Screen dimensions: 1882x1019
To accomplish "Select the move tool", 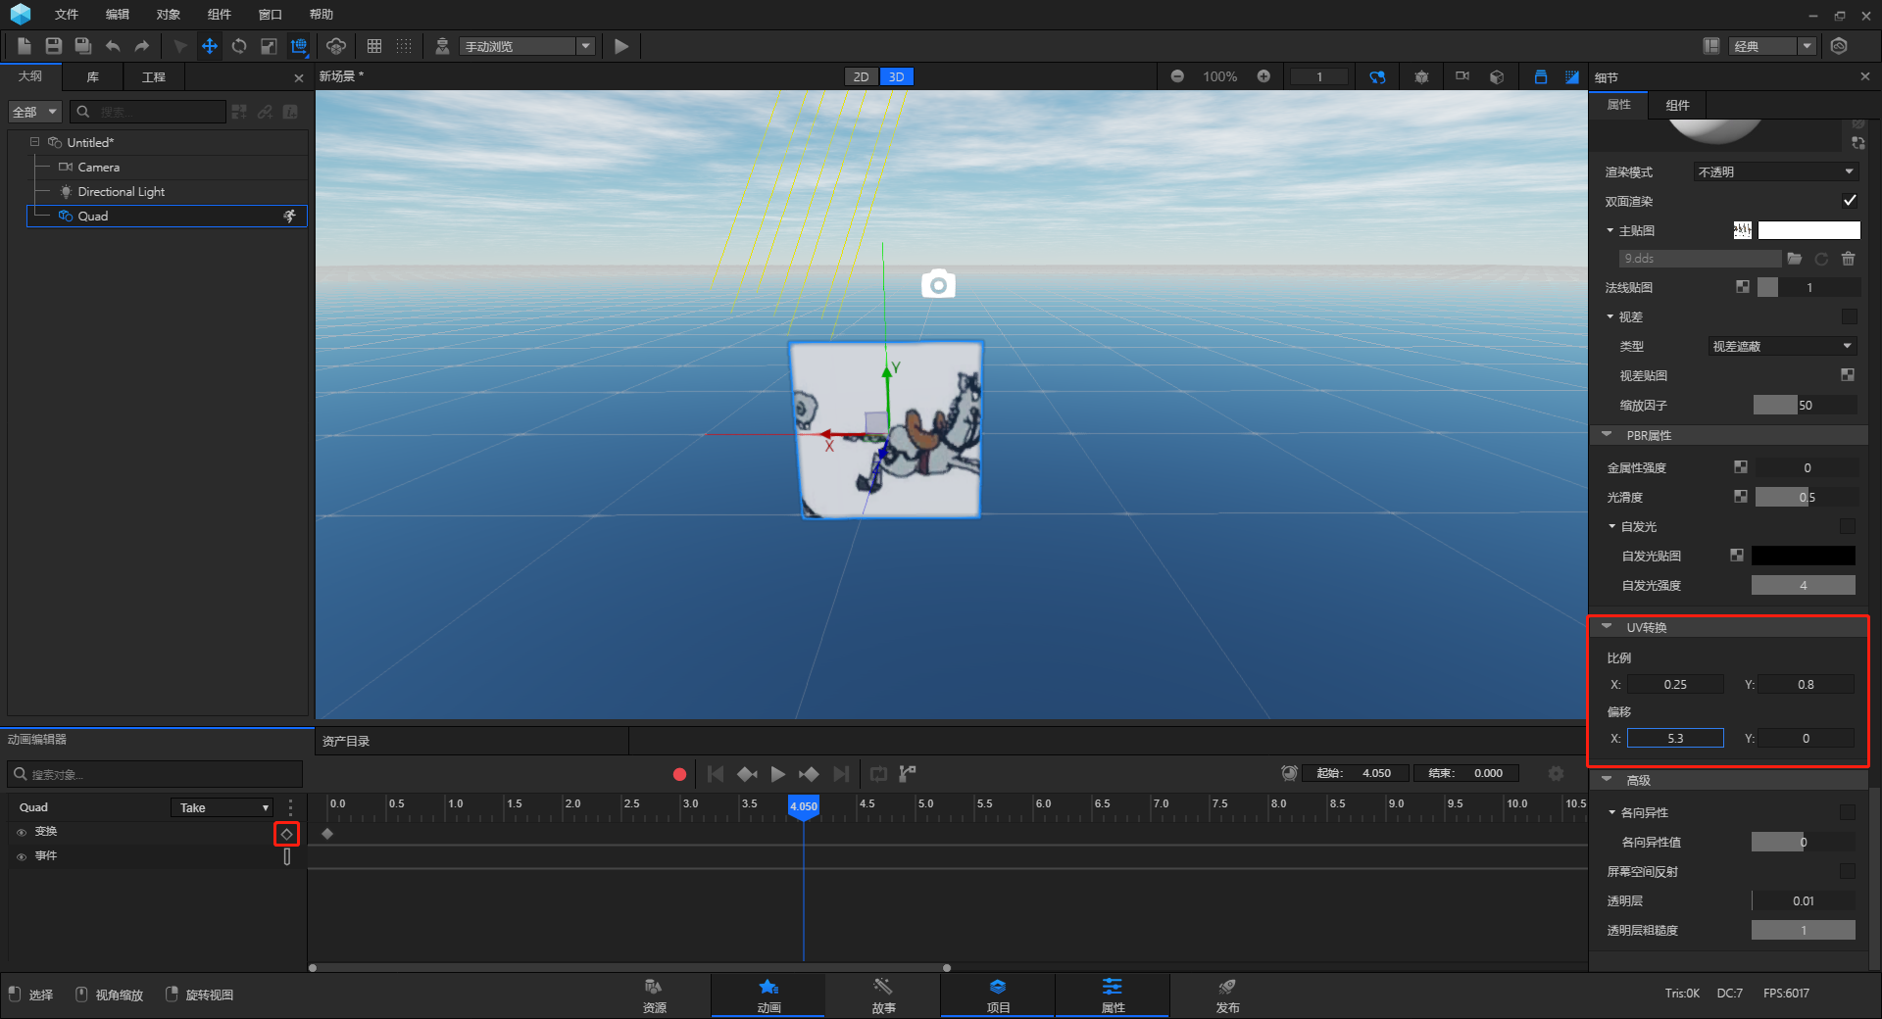I will click(210, 46).
